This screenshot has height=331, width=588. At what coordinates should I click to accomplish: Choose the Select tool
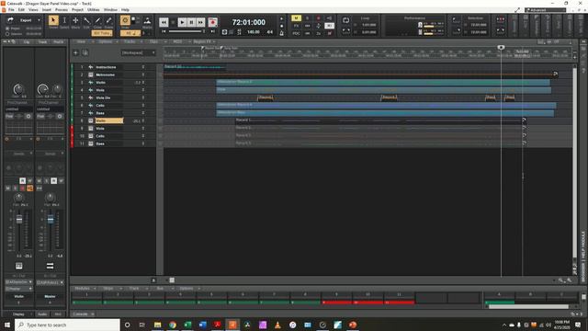pos(64,20)
